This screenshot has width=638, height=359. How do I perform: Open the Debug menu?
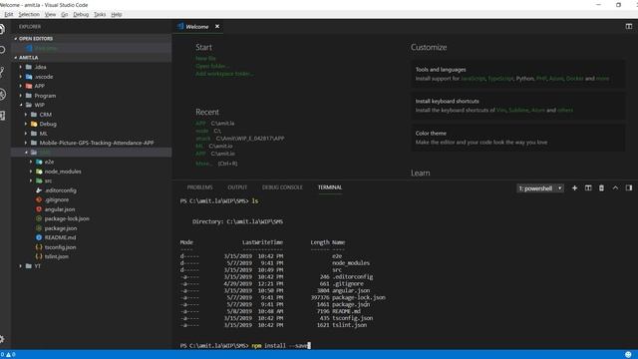point(81,14)
